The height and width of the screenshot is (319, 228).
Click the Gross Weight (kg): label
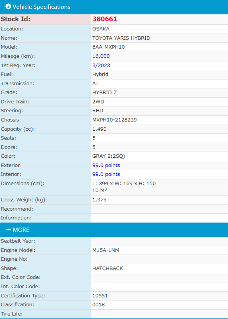point(24,200)
